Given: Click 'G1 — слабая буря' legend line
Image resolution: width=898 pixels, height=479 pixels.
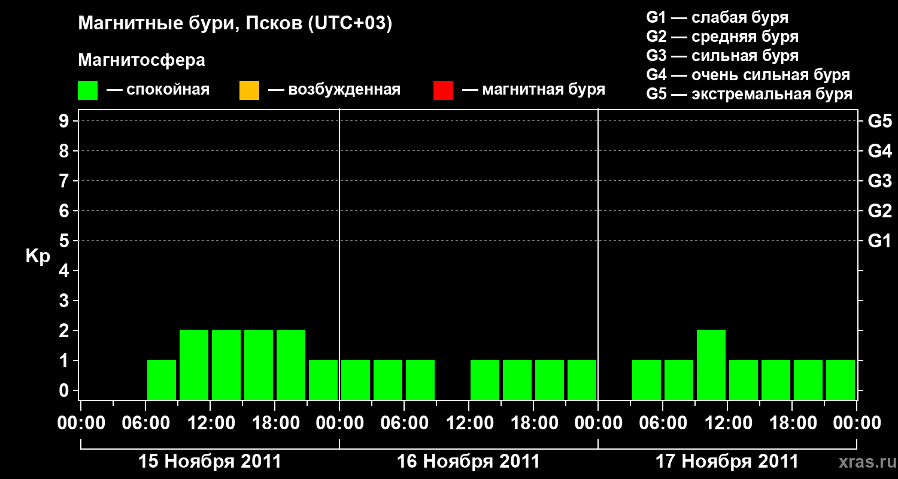Looking at the screenshot, I should coord(717,17).
